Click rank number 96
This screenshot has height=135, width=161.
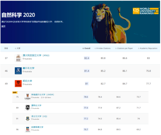pyautogui.click(x=17, y=129)
